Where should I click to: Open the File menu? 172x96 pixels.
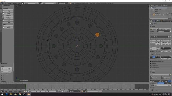5,3
